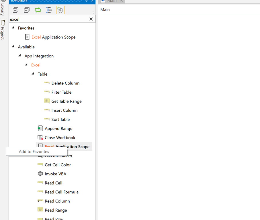Select the Read Column activity
Image resolution: width=260 pixels, height=220 pixels.
(x=54, y=201)
